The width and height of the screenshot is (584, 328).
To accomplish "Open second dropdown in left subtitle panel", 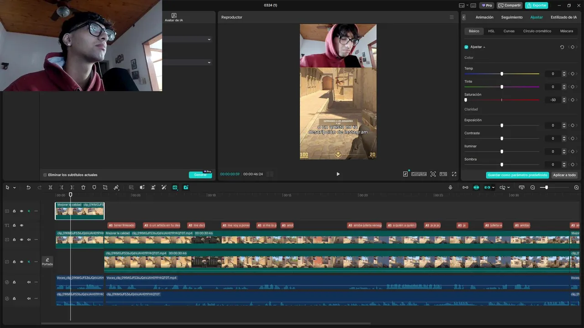I will point(209,62).
